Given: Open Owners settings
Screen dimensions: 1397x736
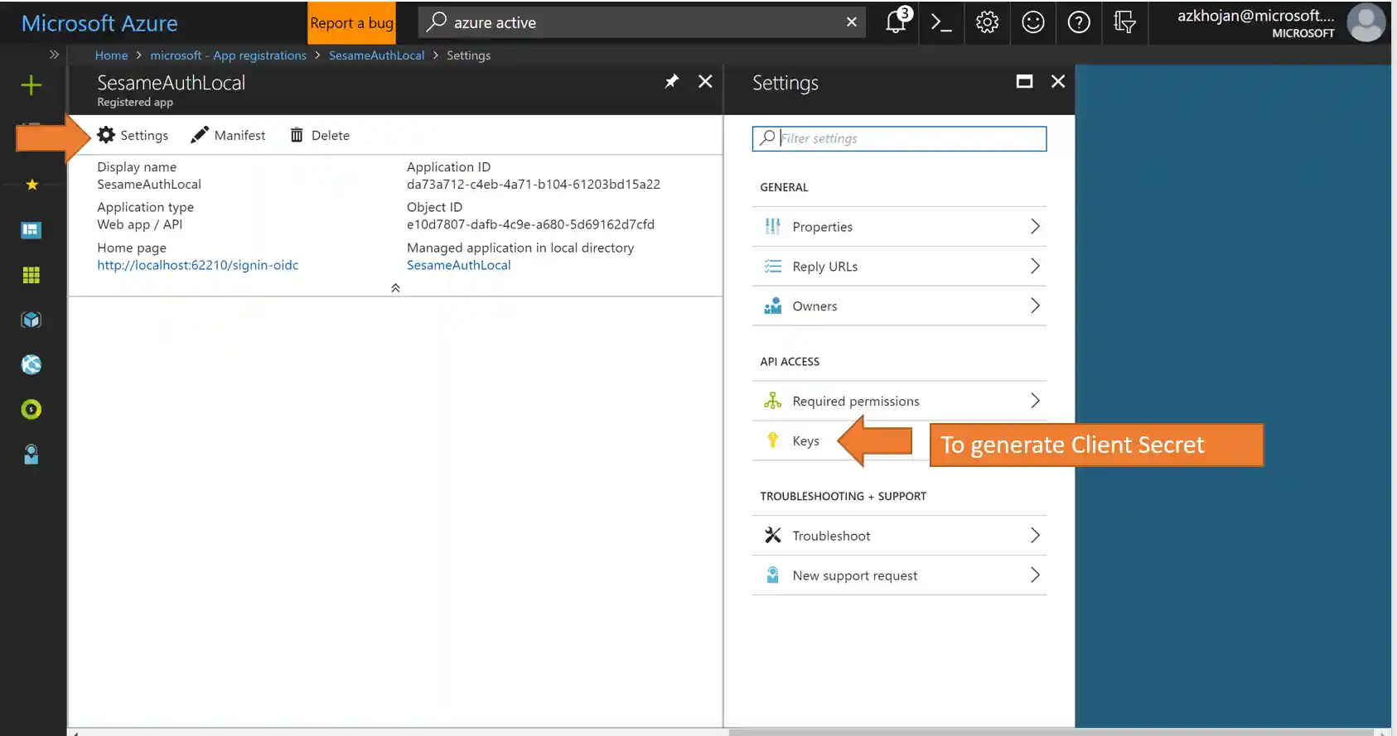Looking at the screenshot, I should [x=899, y=306].
